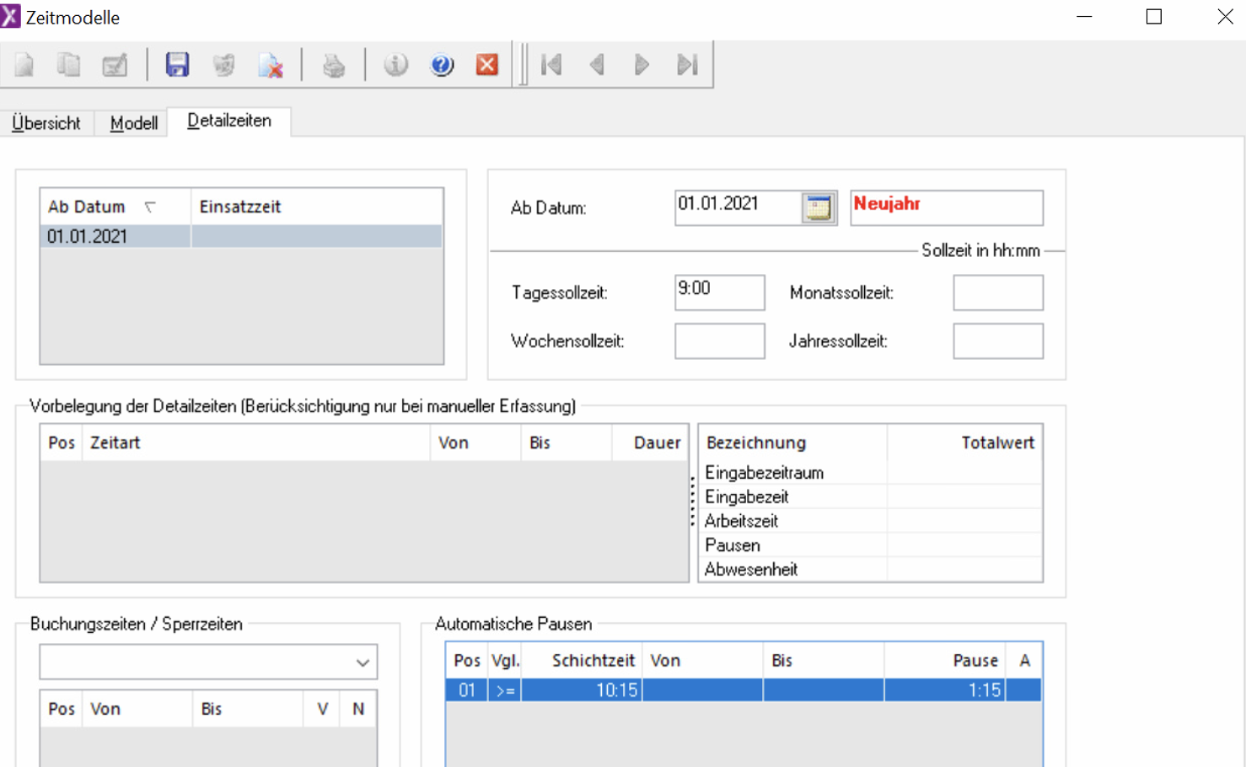
Task: Click the red X close icon in toolbar
Action: [487, 65]
